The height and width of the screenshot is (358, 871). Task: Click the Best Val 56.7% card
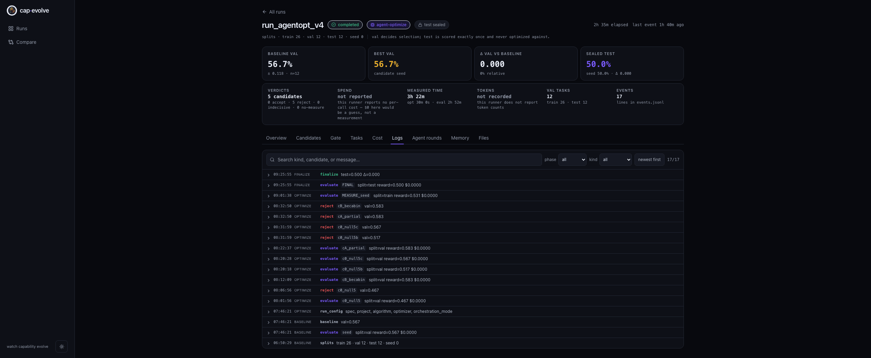(420, 64)
